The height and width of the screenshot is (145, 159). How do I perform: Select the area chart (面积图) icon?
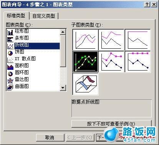(10, 67)
